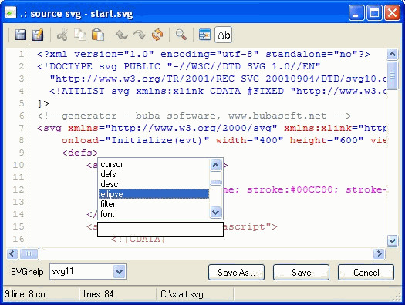
Task: Click the indent window toolbar icon
Action: coord(205,35)
